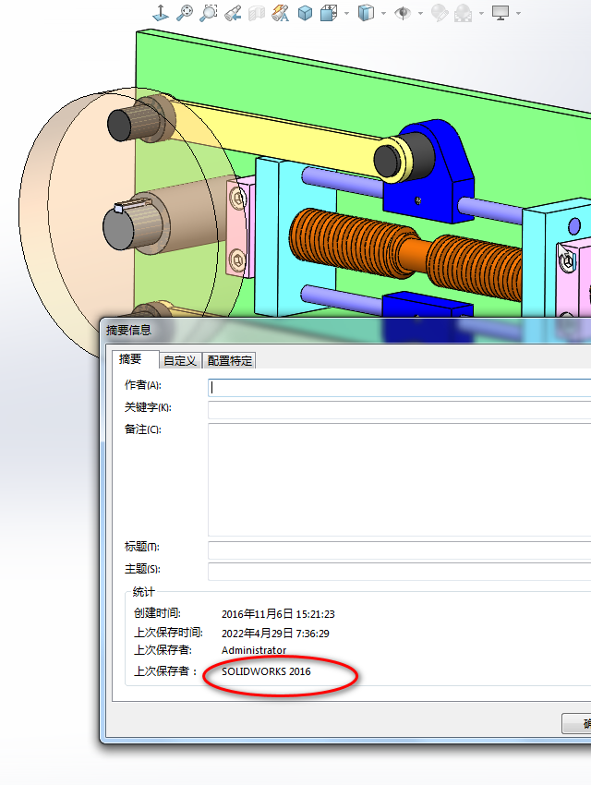The image size is (591, 785).
Task: Select the orange threaded lead screw
Action: pyautogui.click(x=405, y=253)
